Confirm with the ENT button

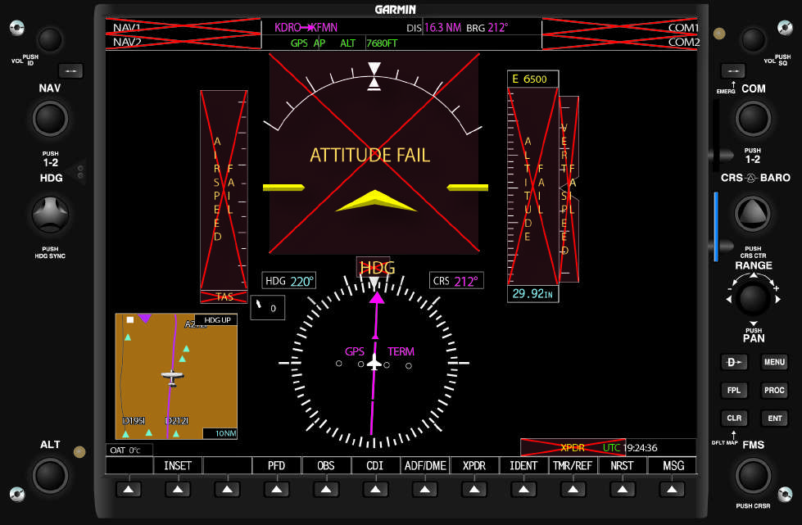(774, 419)
